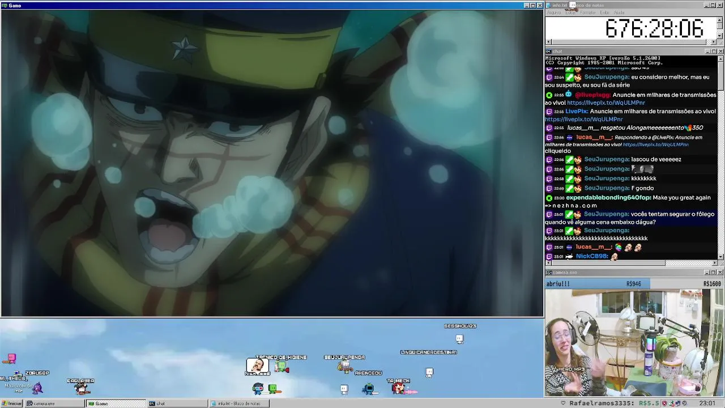Switch to the chat taskbar entry
Screen dimensions: 725x408
177,403
